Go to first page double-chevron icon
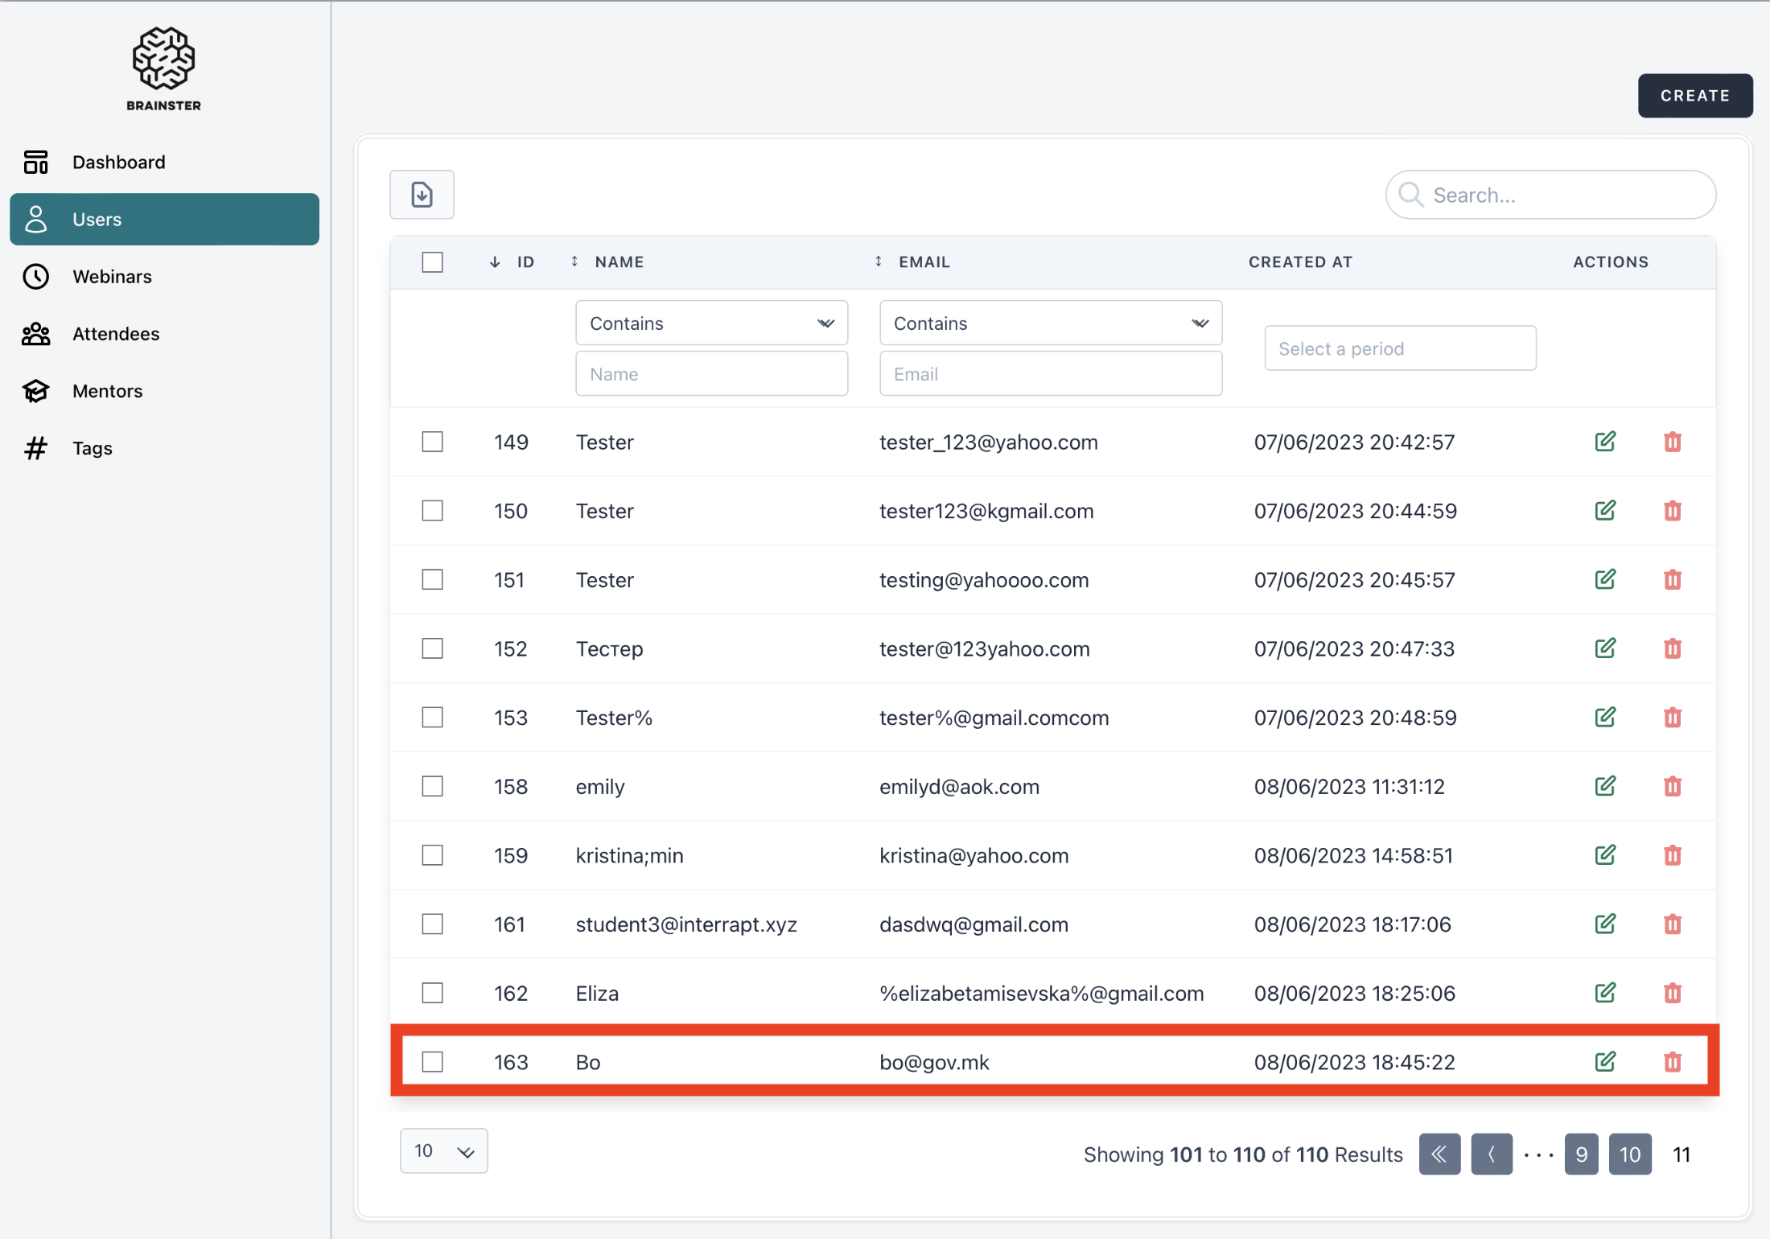 click(x=1439, y=1155)
